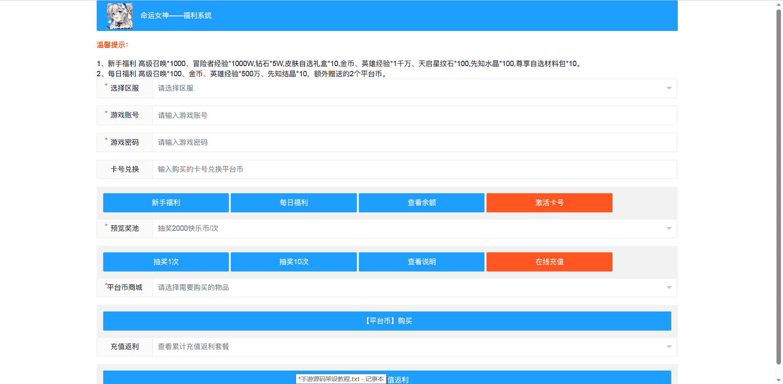783x384 pixels.
Task: Click the anime avatar image in header
Action: 119,16
